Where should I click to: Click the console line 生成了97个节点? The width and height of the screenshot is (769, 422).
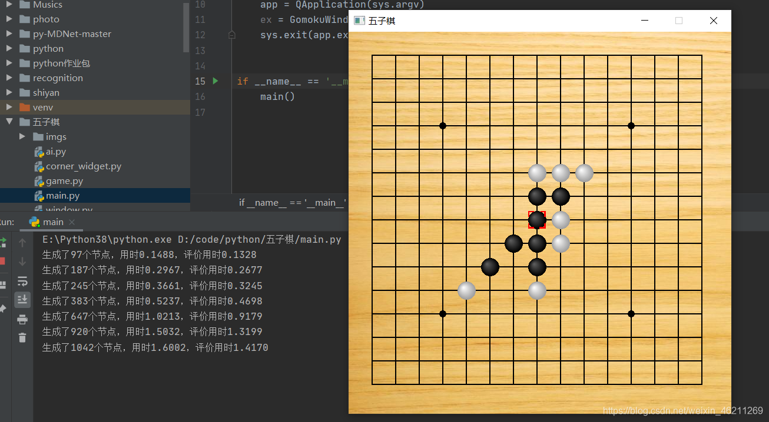[150, 255]
